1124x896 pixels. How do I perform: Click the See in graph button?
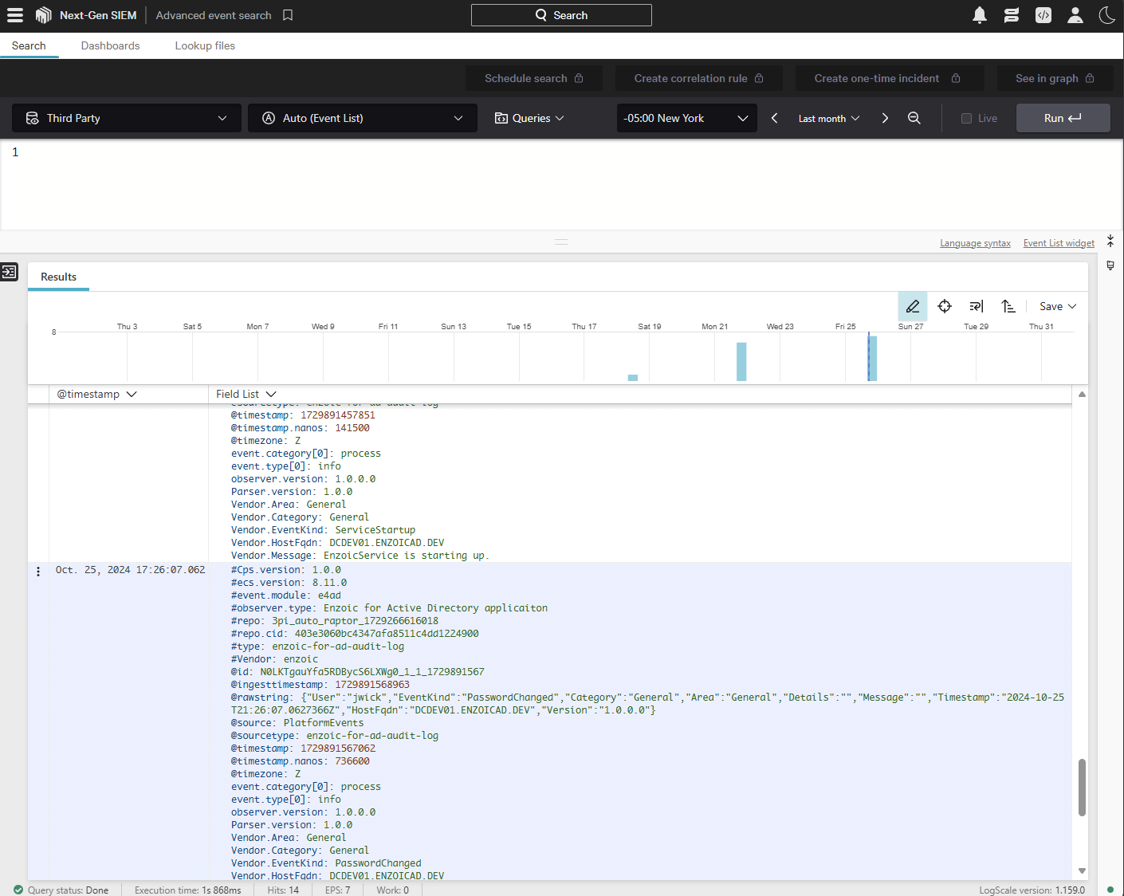tap(1055, 78)
